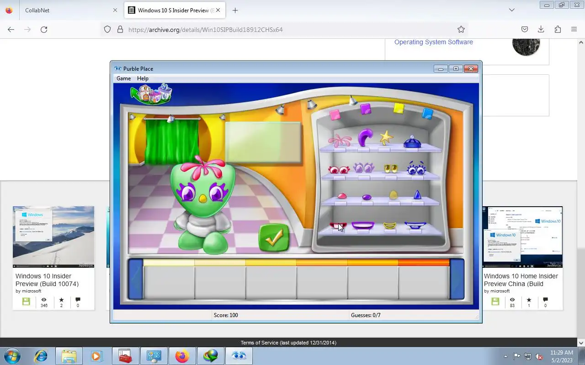Choose the red mouth

(x=338, y=225)
